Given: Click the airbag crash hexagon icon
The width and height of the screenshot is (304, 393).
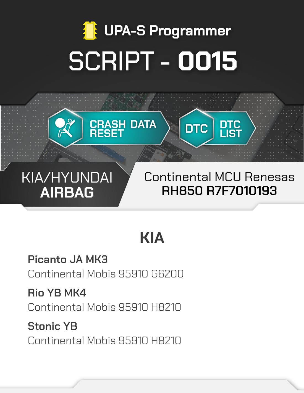Looking at the screenshot, I should coord(65,128).
